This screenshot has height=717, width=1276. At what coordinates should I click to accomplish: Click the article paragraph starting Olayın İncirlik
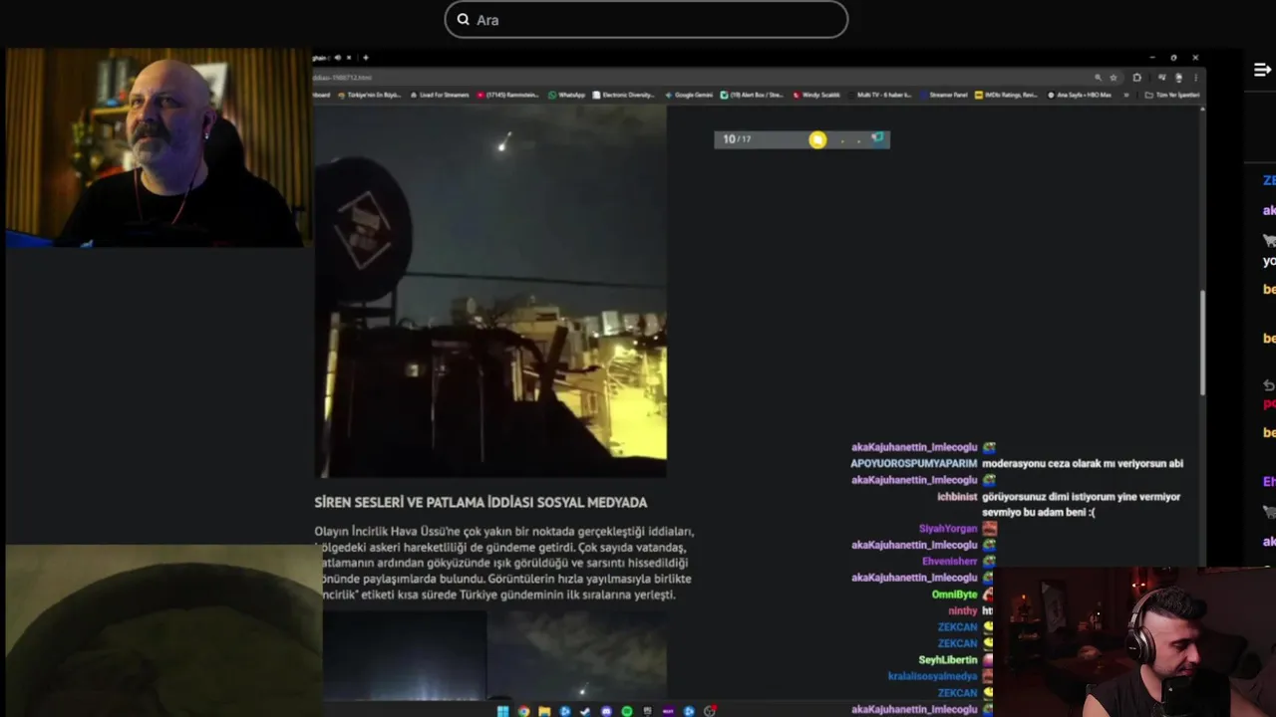click(504, 563)
